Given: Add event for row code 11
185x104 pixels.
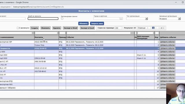Looking at the screenshot, I should pos(167,75).
